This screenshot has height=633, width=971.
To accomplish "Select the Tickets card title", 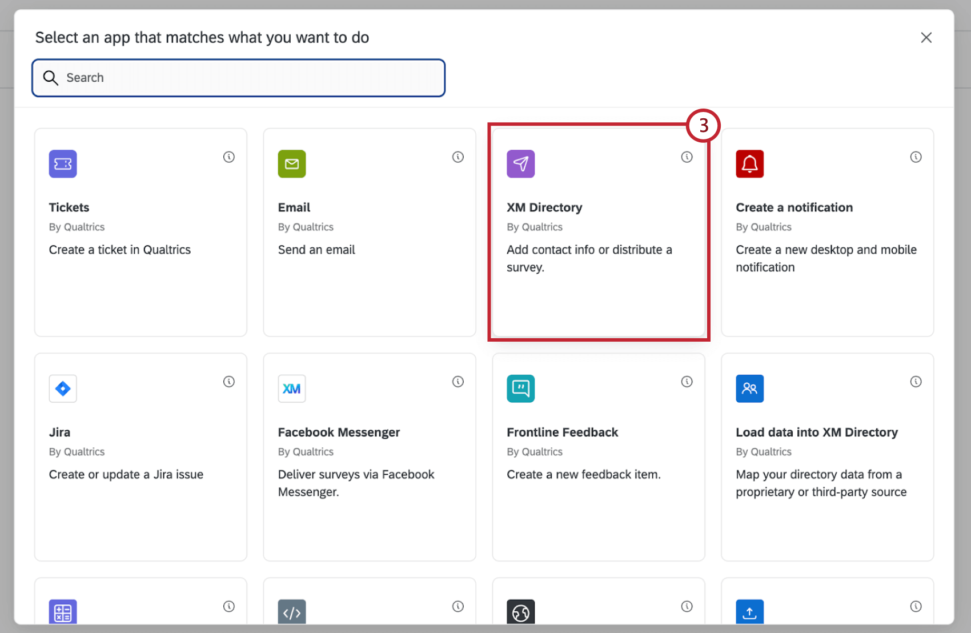I will click(69, 207).
